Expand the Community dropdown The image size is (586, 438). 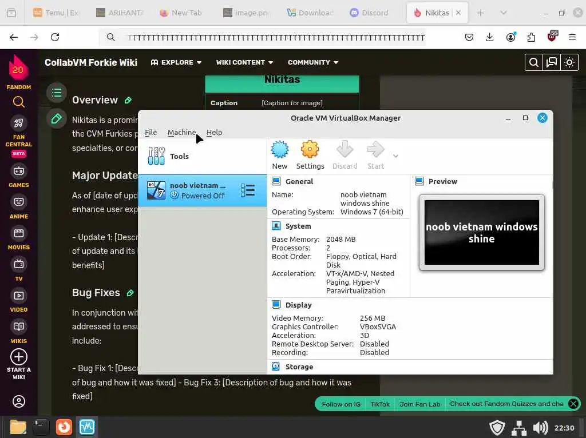click(x=313, y=62)
